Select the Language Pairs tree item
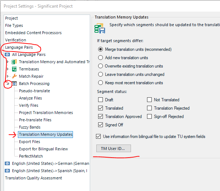Image resolution: width=220 pixels, height=191 pixels. click(x=19, y=47)
